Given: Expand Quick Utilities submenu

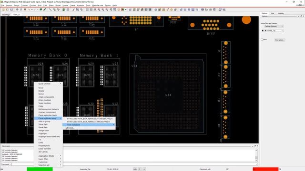Looking at the screenshot, I should [49, 84].
